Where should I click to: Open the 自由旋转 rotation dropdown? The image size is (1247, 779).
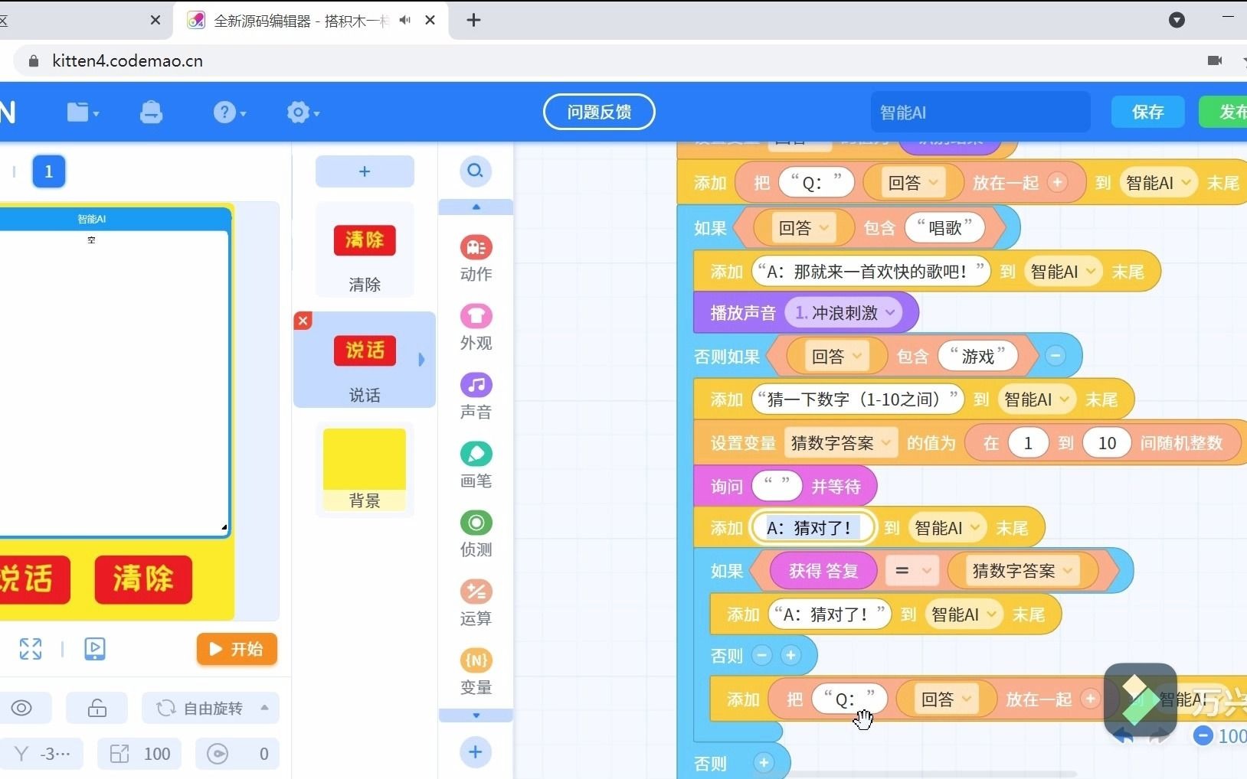click(211, 708)
